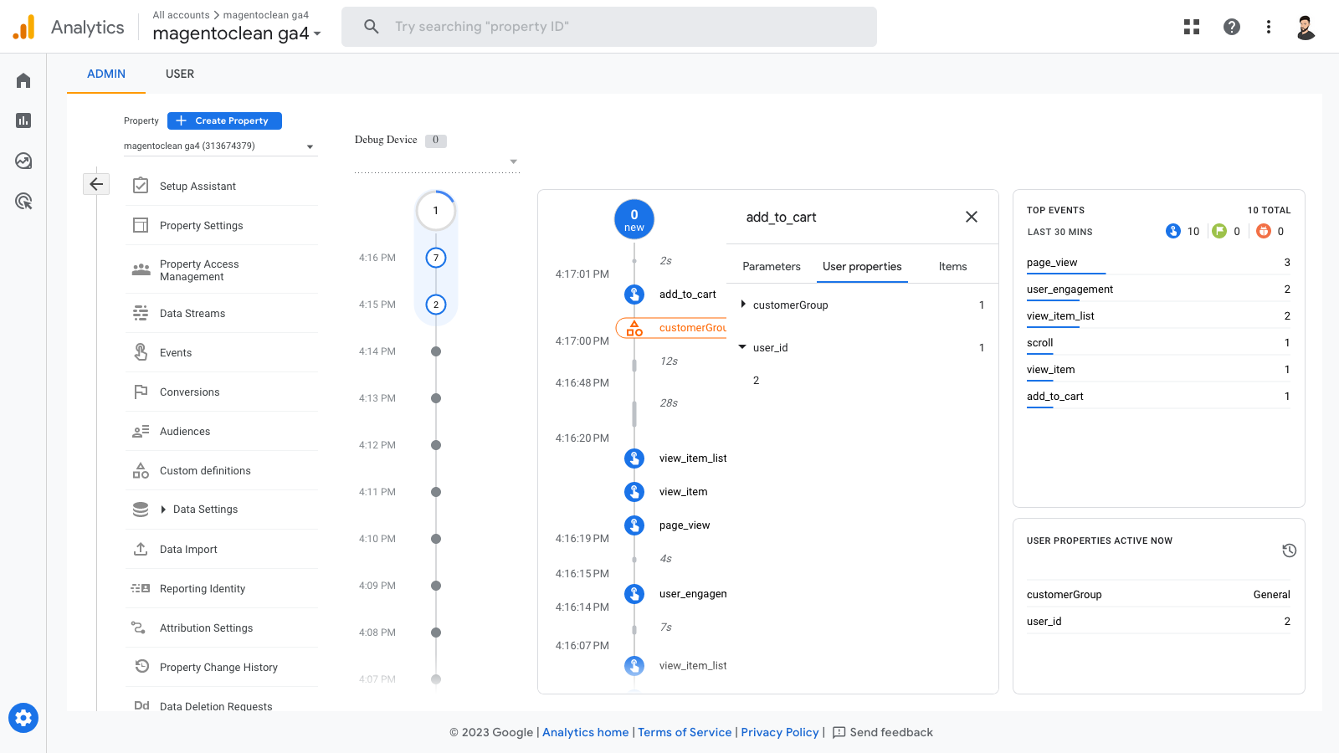
Task: Select the 4:15 PM minute bubble with 2
Action: (x=436, y=305)
